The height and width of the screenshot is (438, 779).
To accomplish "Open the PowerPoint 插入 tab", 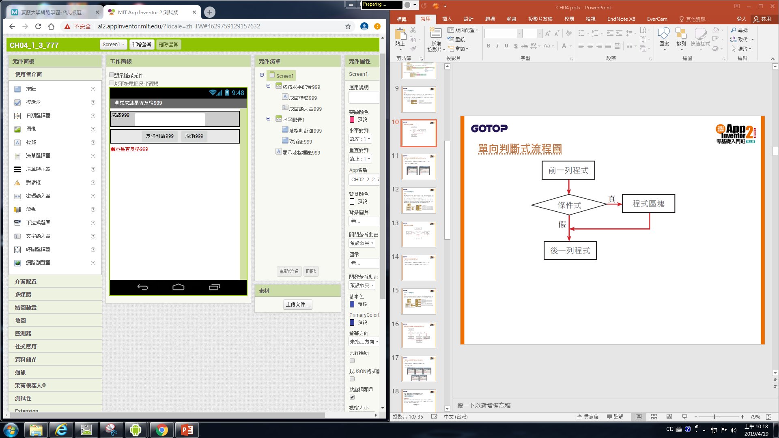I will [x=447, y=19].
